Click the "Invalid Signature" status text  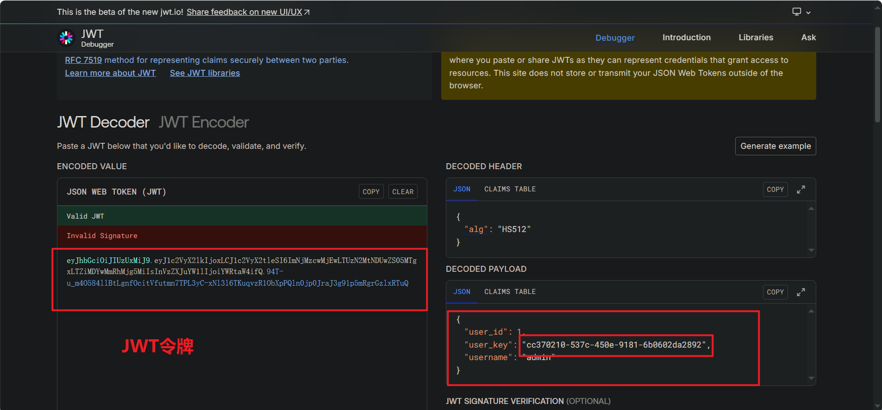(x=102, y=236)
